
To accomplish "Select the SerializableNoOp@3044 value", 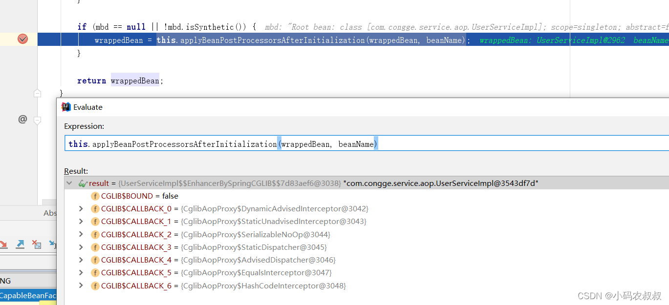I will pos(256,234).
